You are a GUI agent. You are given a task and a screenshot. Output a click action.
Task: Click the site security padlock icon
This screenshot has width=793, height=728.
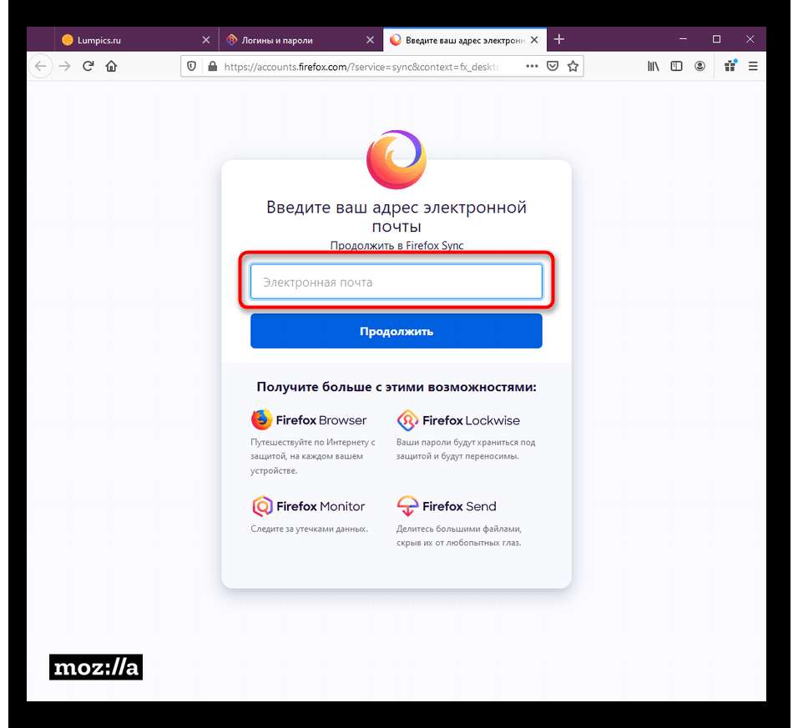coord(213,66)
